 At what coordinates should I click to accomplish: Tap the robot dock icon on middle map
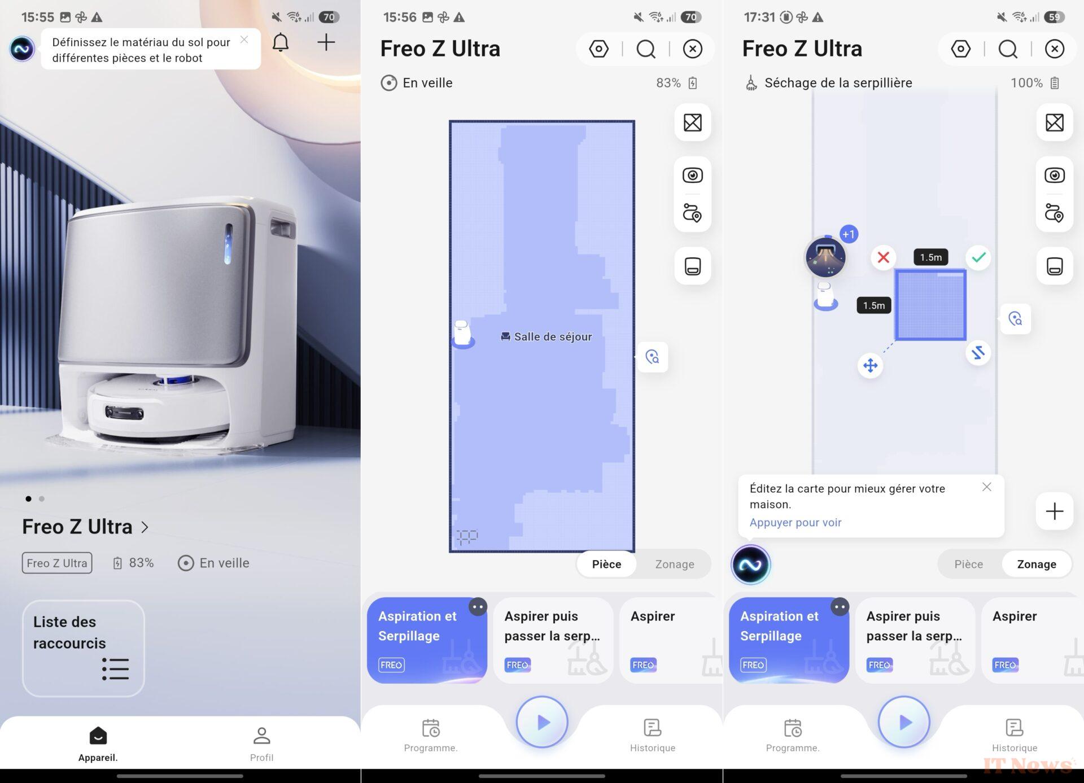point(462,334)
